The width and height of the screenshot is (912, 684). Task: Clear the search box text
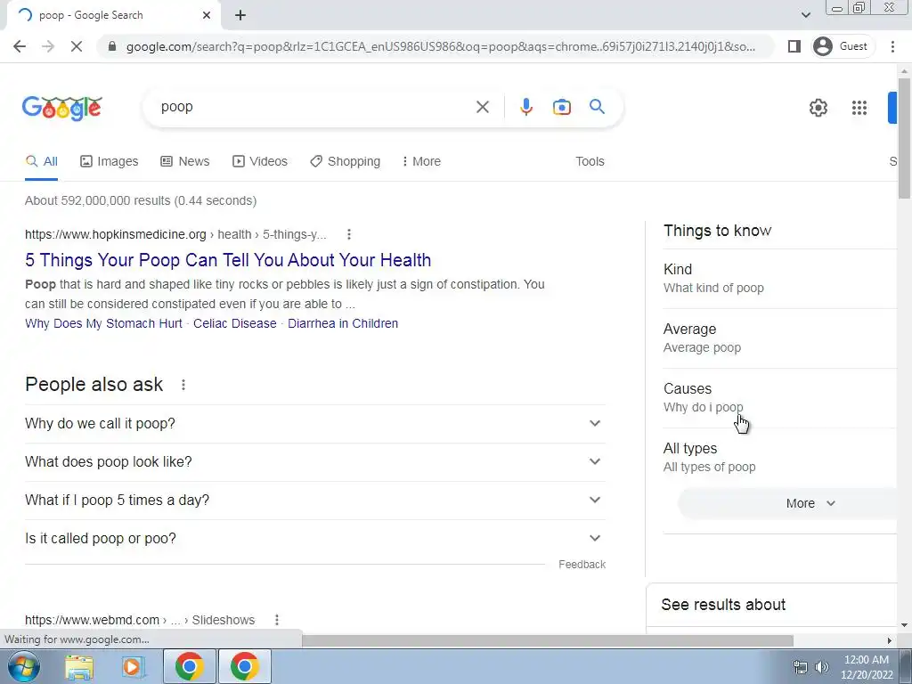click(482, 107)
